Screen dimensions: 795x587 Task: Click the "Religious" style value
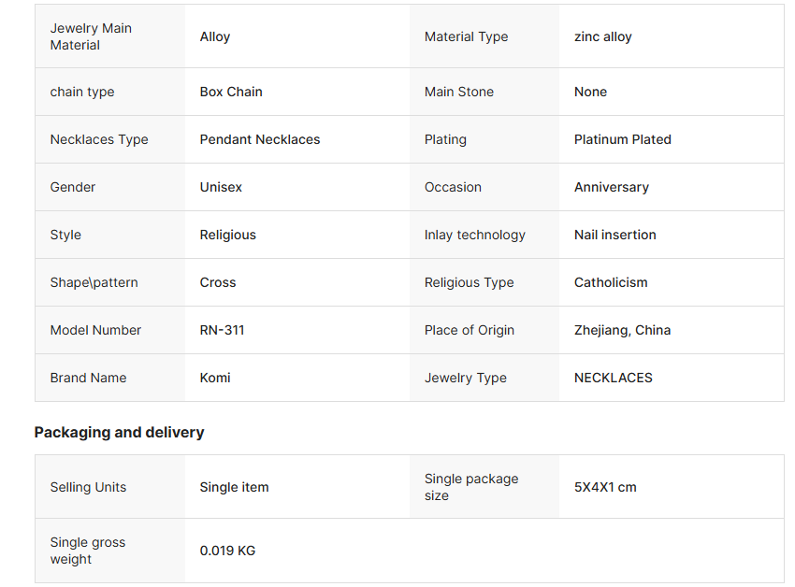point(228,235)
